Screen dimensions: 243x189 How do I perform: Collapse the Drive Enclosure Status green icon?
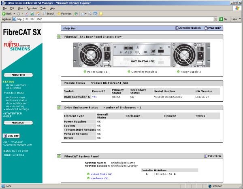[x=59, y=107]
